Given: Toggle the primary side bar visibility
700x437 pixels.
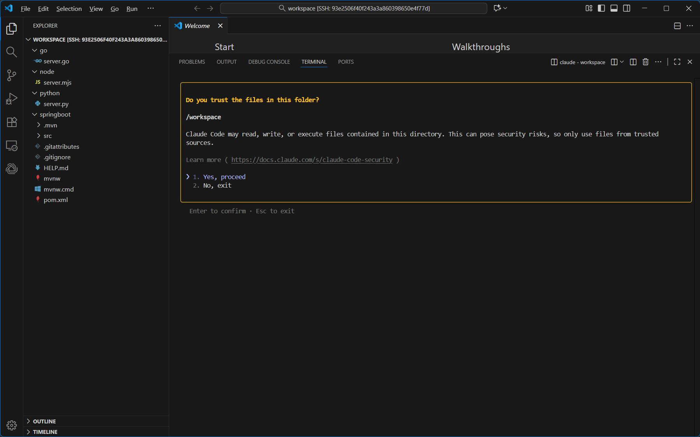Looking at the screenshot, I should 601,9.
